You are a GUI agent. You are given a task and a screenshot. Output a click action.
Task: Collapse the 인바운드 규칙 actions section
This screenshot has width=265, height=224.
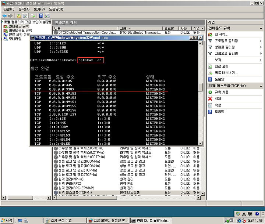point(261,28)
